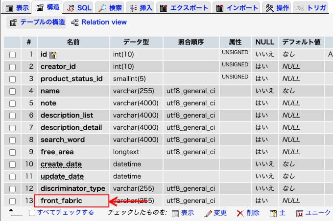Click the エクスポート tab icon
333x221 pixels.
(x=164, y=8)
